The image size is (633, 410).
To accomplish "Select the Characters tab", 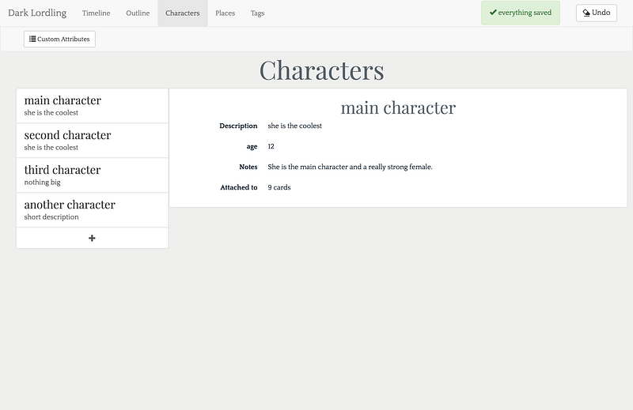I will pos(183,13).
